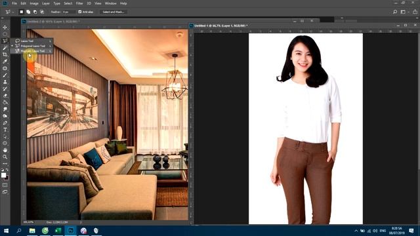This screenshot has height=236, width=420.
Task: Select the Zoom tool
Action: click(5, 157)
